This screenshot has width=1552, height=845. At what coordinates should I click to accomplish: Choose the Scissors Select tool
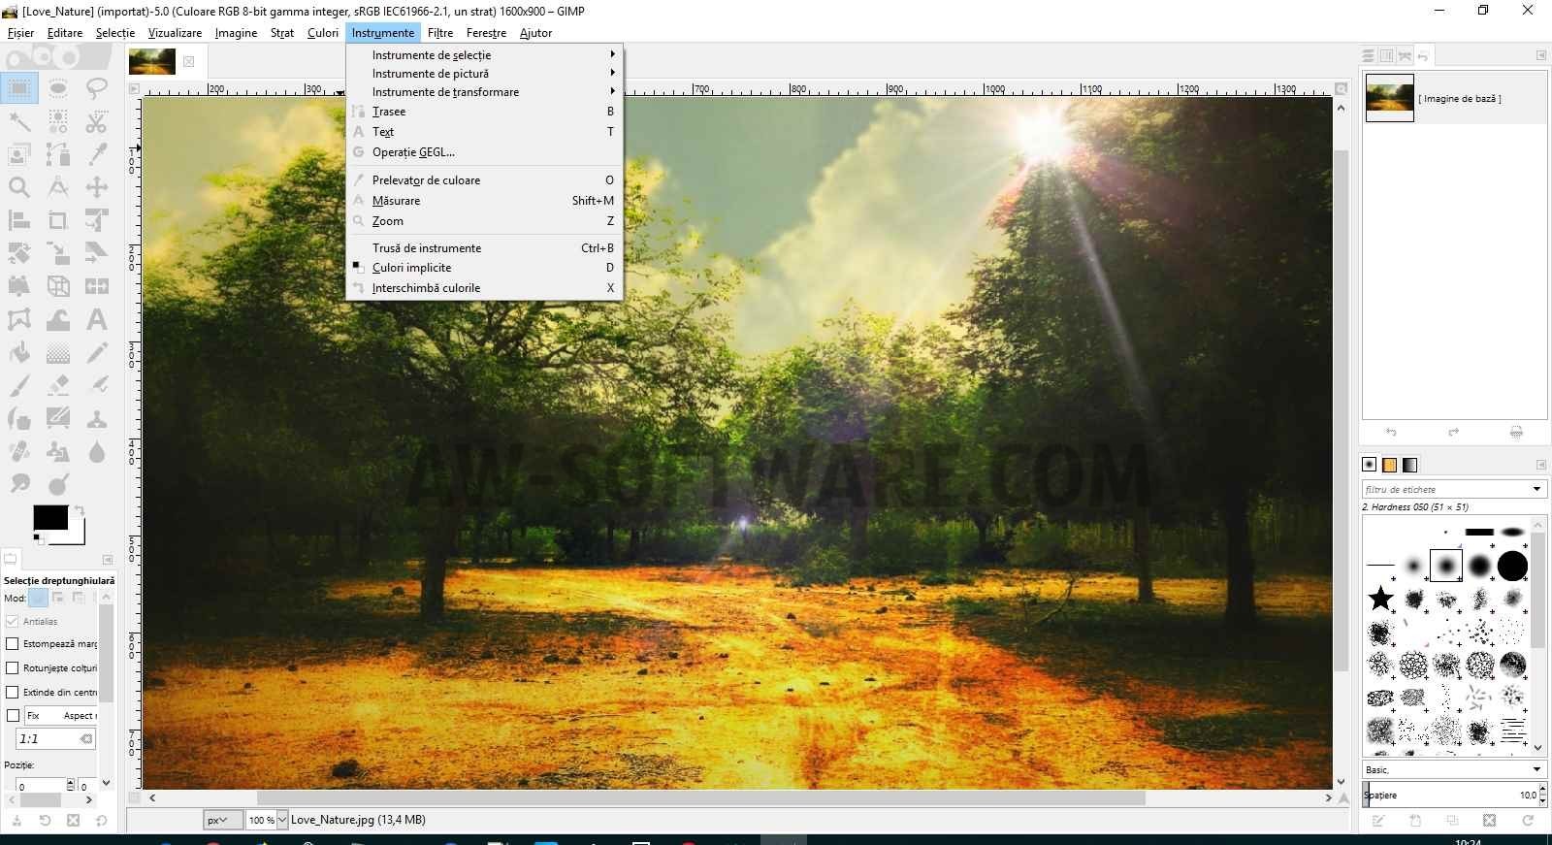tap(96, 122)
